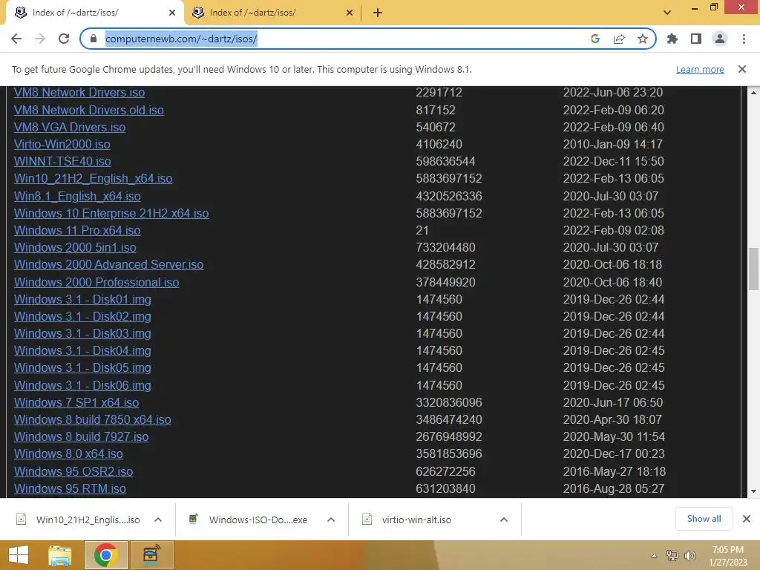Click Windows 8 build 7850 x64.iso
The height and width of the screenshot is (570, 760).
pos(93,420)
